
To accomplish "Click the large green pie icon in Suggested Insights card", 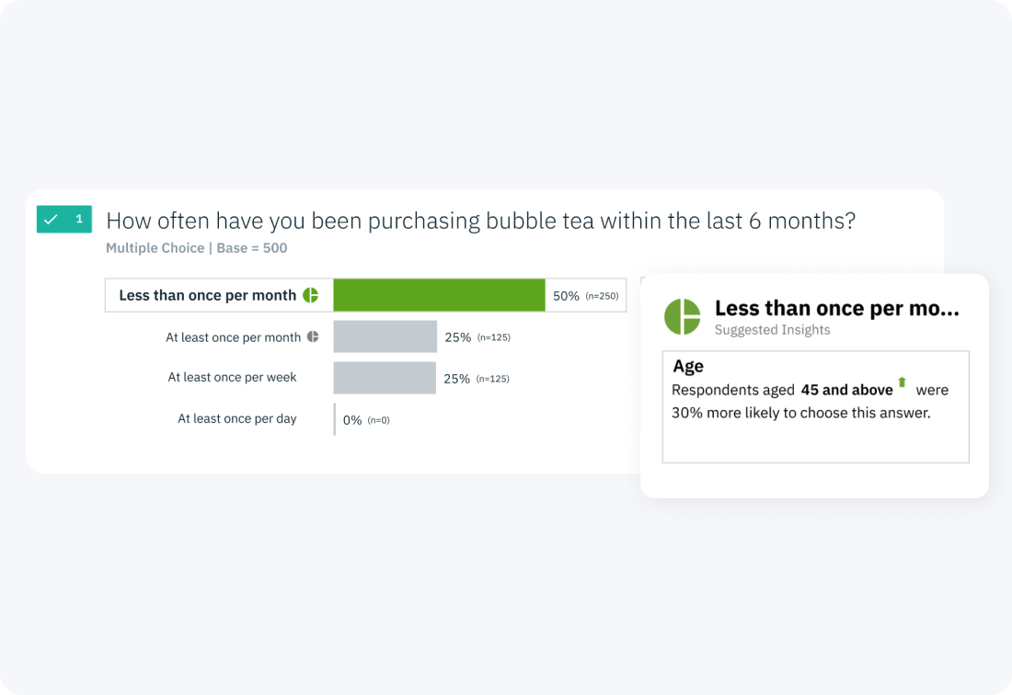I will click(x=683, y=316).
